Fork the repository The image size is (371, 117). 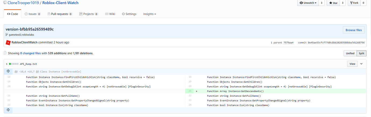354,3
